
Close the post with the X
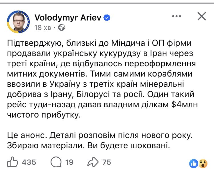pyautogui.click(x=202, y=17)
